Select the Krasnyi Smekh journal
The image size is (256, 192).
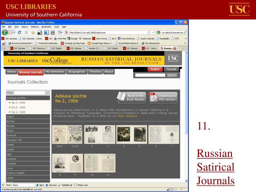coord(28,173)
